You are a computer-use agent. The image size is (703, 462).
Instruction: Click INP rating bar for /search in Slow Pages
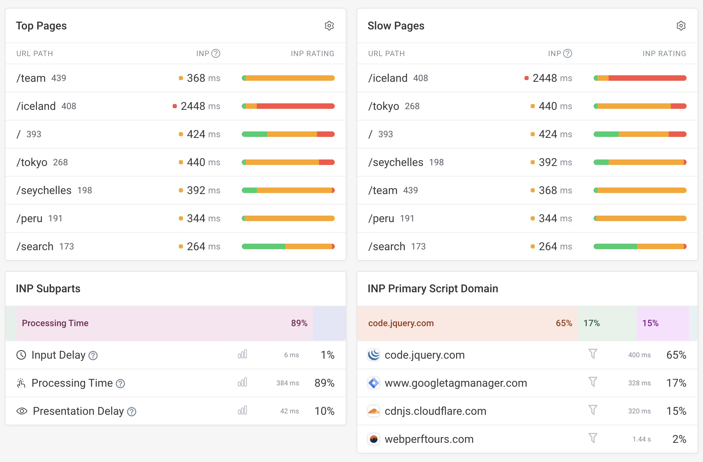click(640, 246)
